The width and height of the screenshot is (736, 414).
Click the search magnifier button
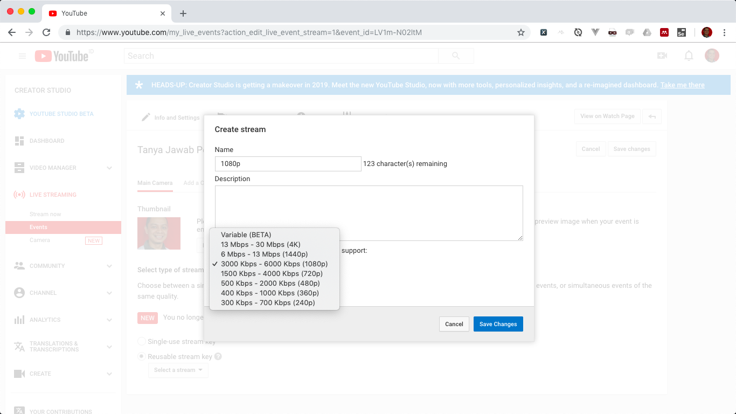coord(456,56)
